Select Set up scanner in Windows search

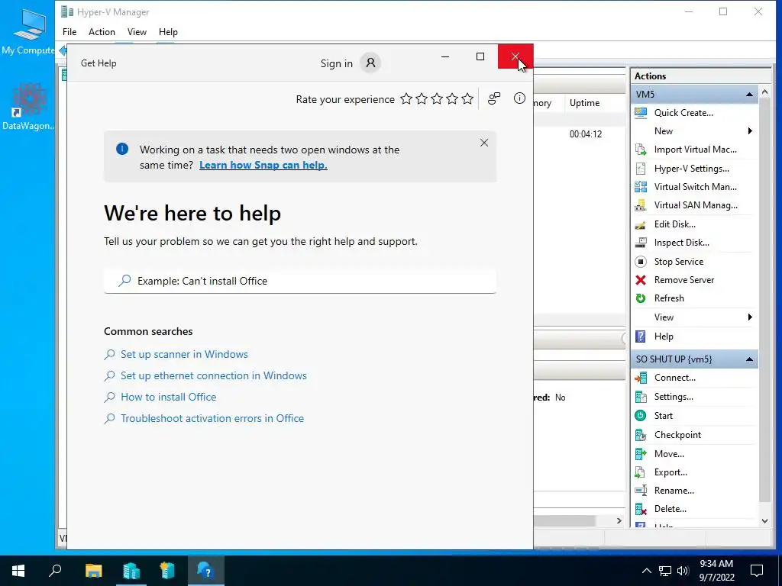coord(184,354)
